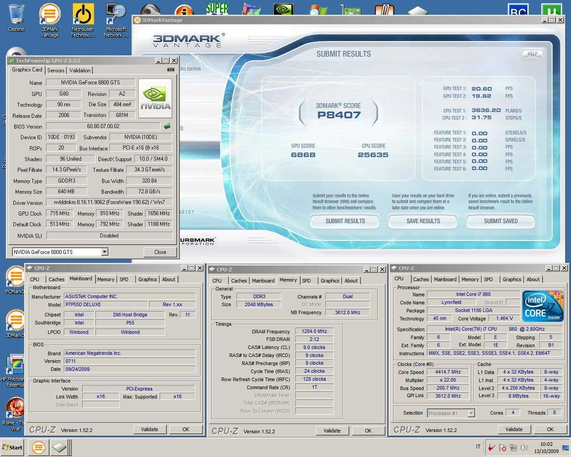Click the taskbar clock showing 10:02

546,444
